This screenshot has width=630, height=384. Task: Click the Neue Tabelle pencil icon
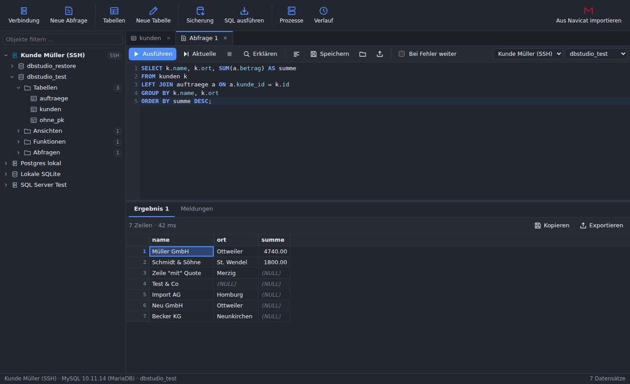point(153,11)
